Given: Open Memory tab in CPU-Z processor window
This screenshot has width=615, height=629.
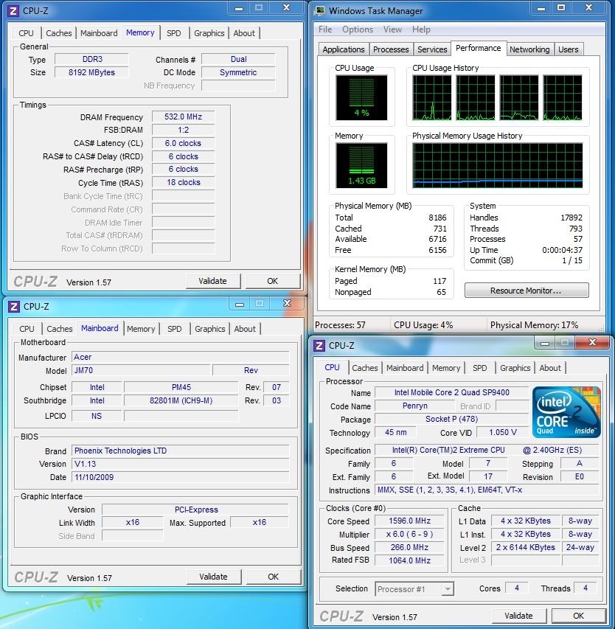Looking at the screenshot, I should pos(446,368).
